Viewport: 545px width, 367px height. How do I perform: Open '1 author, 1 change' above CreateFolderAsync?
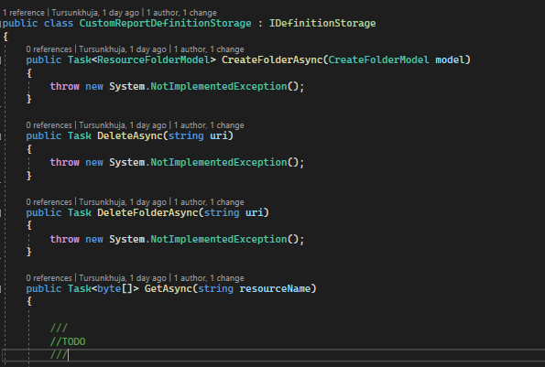(x=209, y=49)
